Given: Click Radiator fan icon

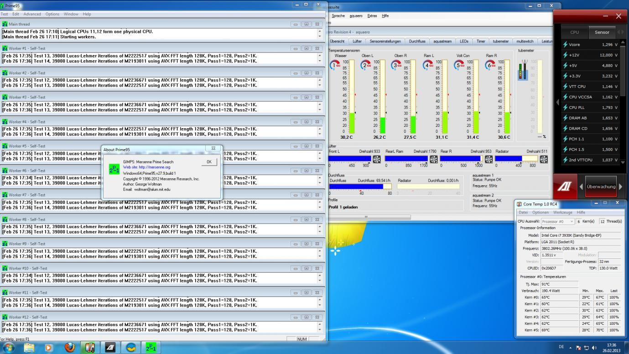Looking at the screenshot, I should 544,159.
